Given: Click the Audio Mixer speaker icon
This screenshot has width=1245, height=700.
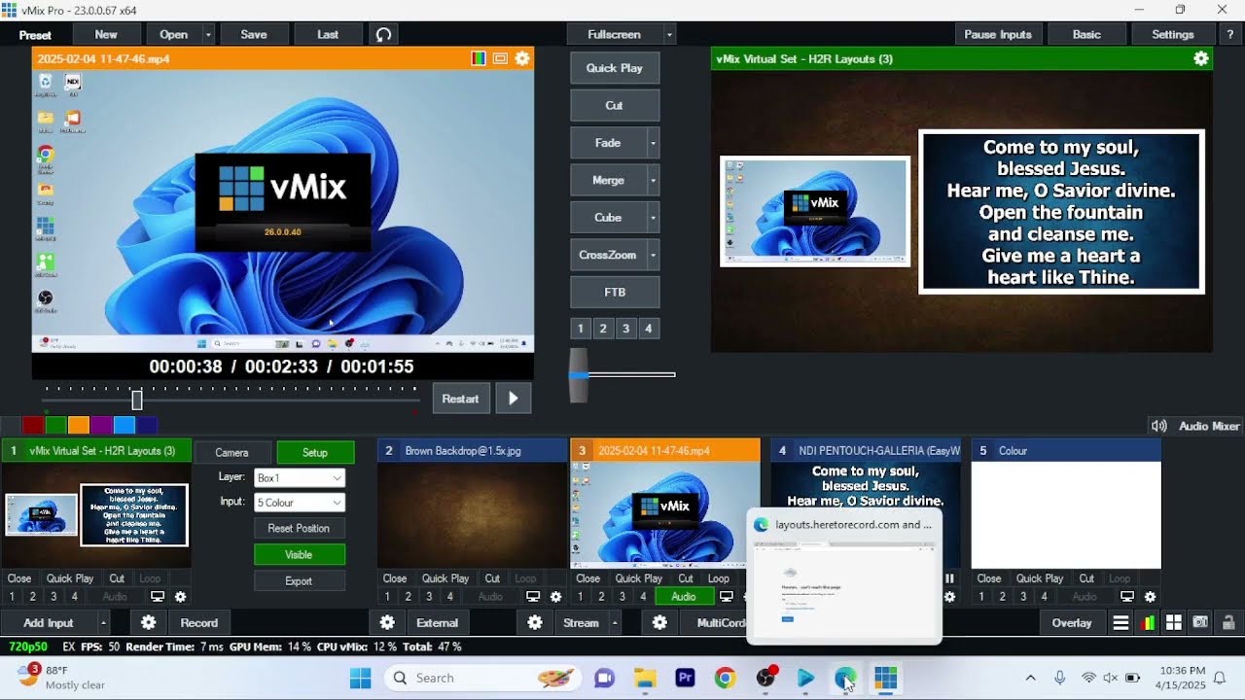Looking at the screenshot, I should (1158, 426).
